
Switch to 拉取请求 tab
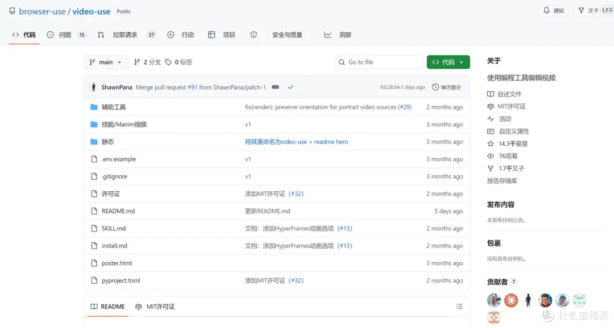pos(126,35)
